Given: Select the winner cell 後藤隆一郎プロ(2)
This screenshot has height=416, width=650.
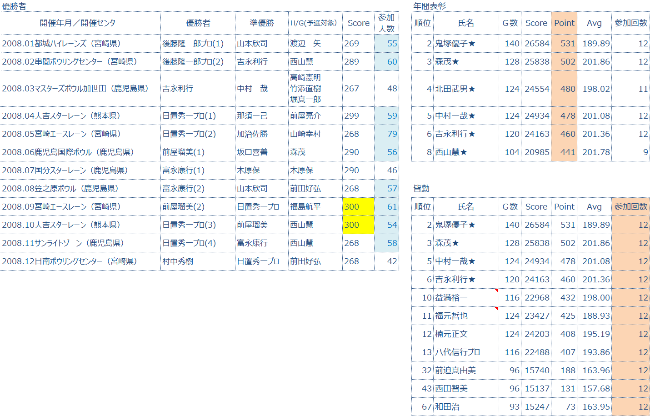Looking at the screenshot, I should pos(198,61).
